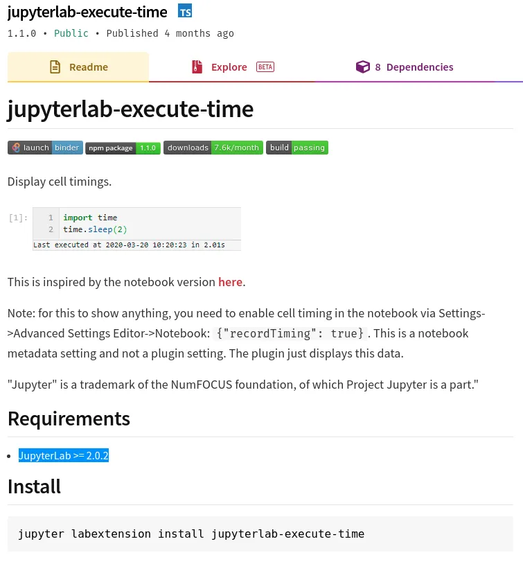The width and height of the screenshot is (523, 564).
Task: Click the TypeScript TS badge icon
Action: (185, 11)
